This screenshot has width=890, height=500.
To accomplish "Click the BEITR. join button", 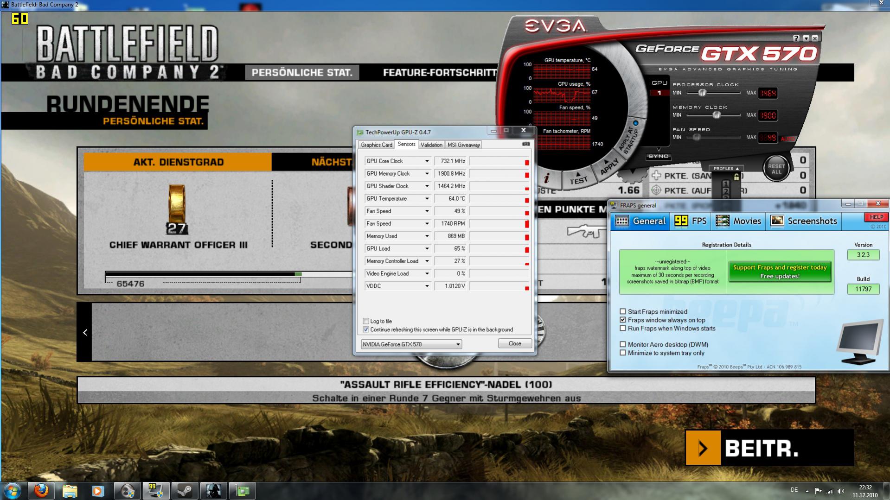I will tap(769, 448).
